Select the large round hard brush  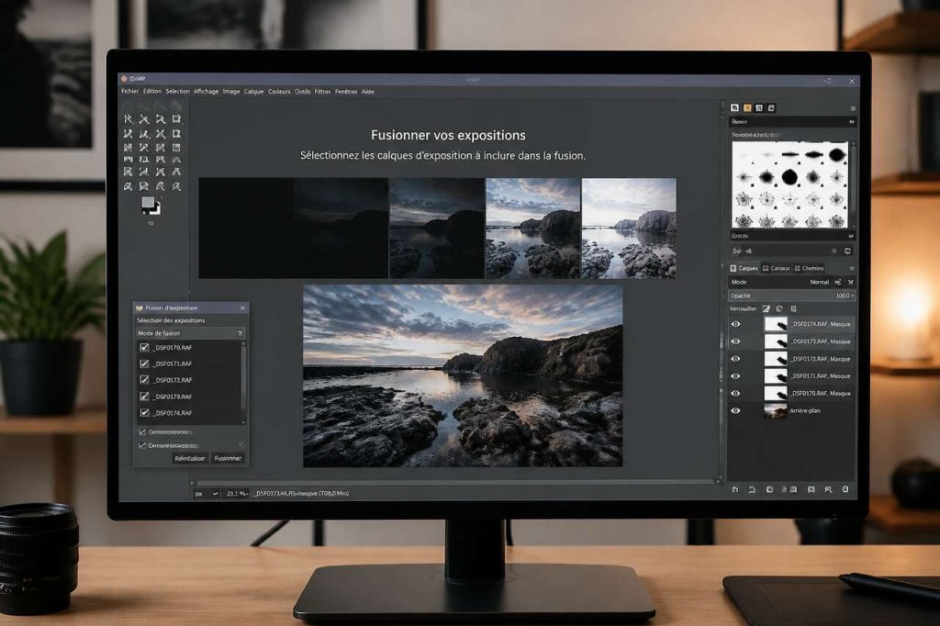789,176
